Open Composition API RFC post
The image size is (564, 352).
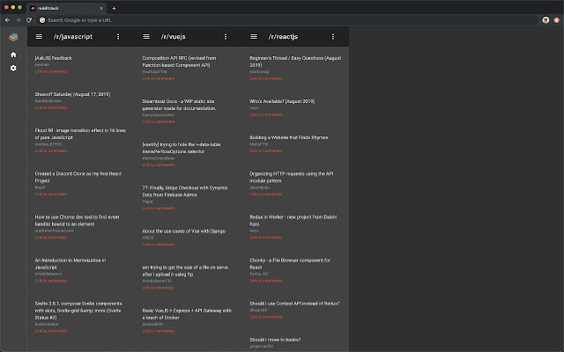(179, 62)
